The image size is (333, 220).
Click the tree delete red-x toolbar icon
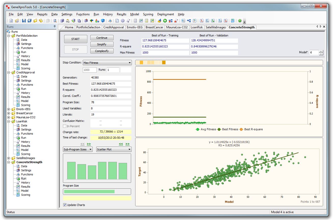(x=171, y=21)
